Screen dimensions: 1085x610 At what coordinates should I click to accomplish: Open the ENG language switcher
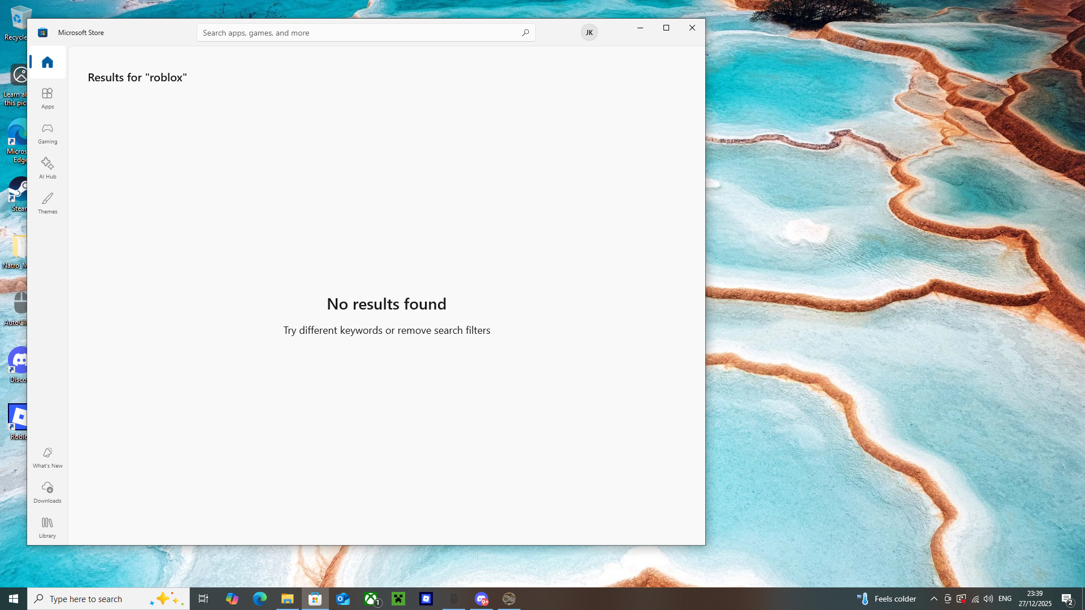1005,599
